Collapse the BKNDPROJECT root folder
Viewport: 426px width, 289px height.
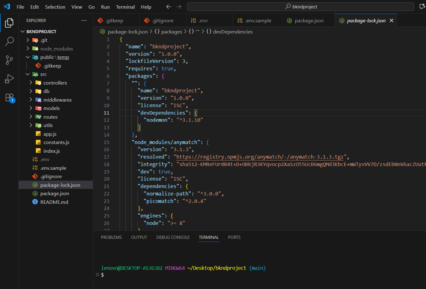23,32
